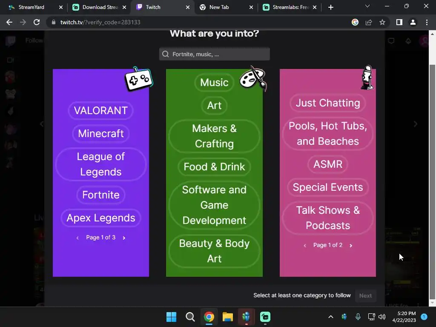Click the category search field
The height and width of the screenshot is (327, 436).
tap(215, 54)
